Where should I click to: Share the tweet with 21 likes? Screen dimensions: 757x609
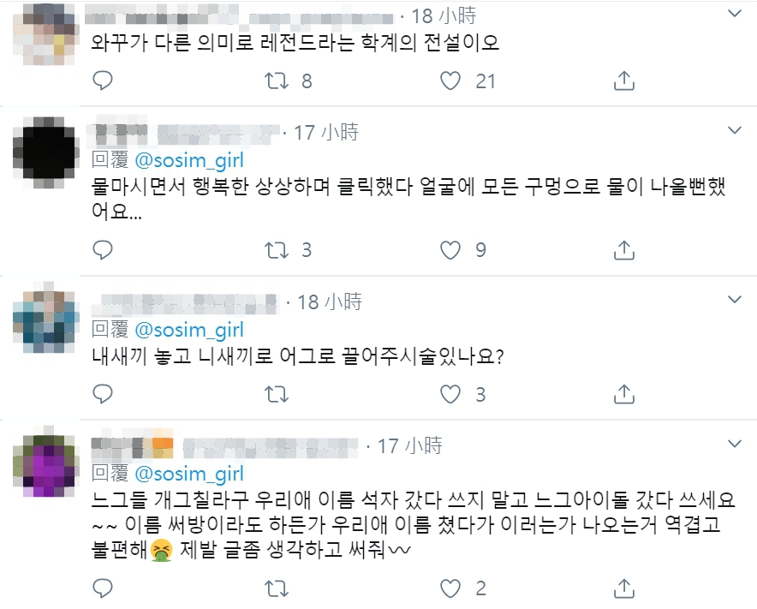625,81
